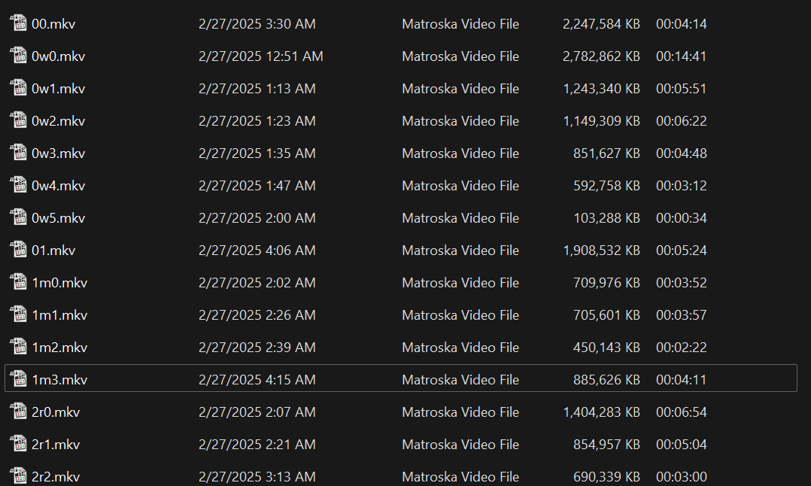Select the file named 0w1.mkv

tap(58, 89)
